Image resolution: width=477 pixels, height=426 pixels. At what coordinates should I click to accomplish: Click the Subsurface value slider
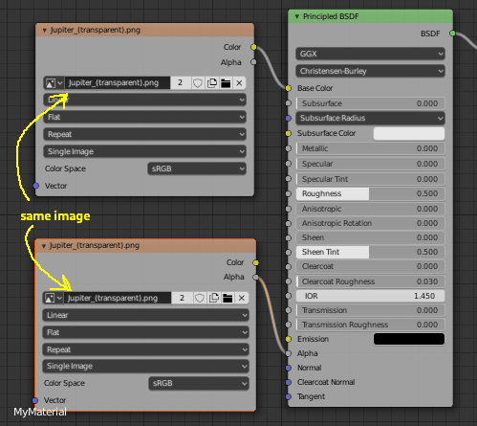tap(370, 103)
